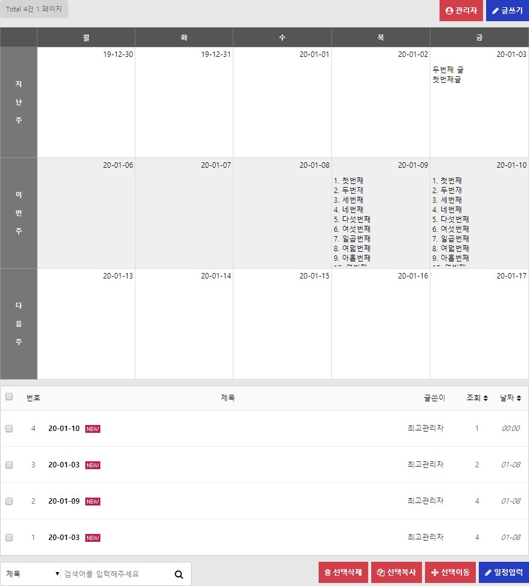The height and width of the screenshot is (586, 529).
Task: Open the 제목 search field dropdown
Action: [x=31, y=574]
